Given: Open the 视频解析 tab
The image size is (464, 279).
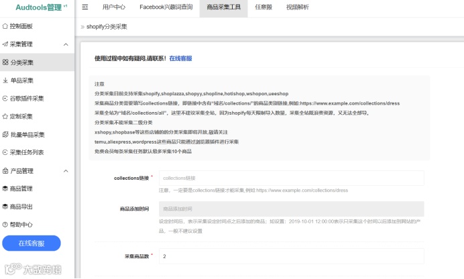Looking at the screenshot, I should (x=298, y=7).
